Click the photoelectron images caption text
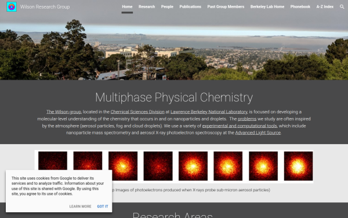The width and height of the screenshot is (348, 218). pyautogui.click(x=191, y=190)
